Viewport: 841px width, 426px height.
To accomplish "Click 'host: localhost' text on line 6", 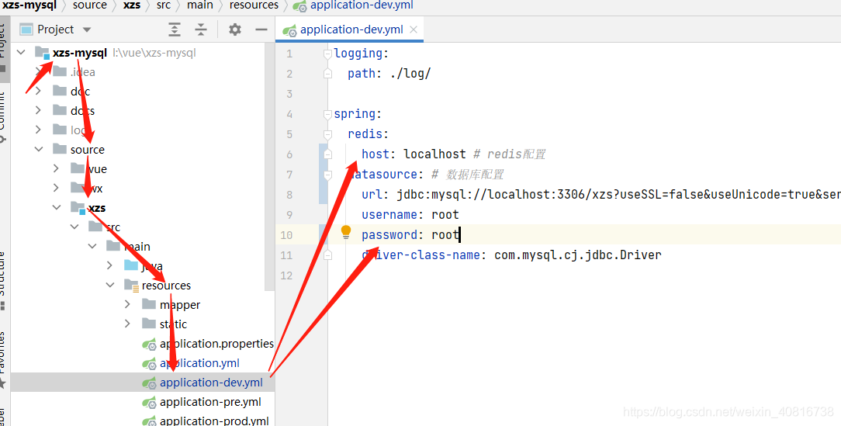I will click(414, 154).
